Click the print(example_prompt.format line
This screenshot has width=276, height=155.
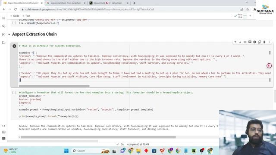click(49, 116)
